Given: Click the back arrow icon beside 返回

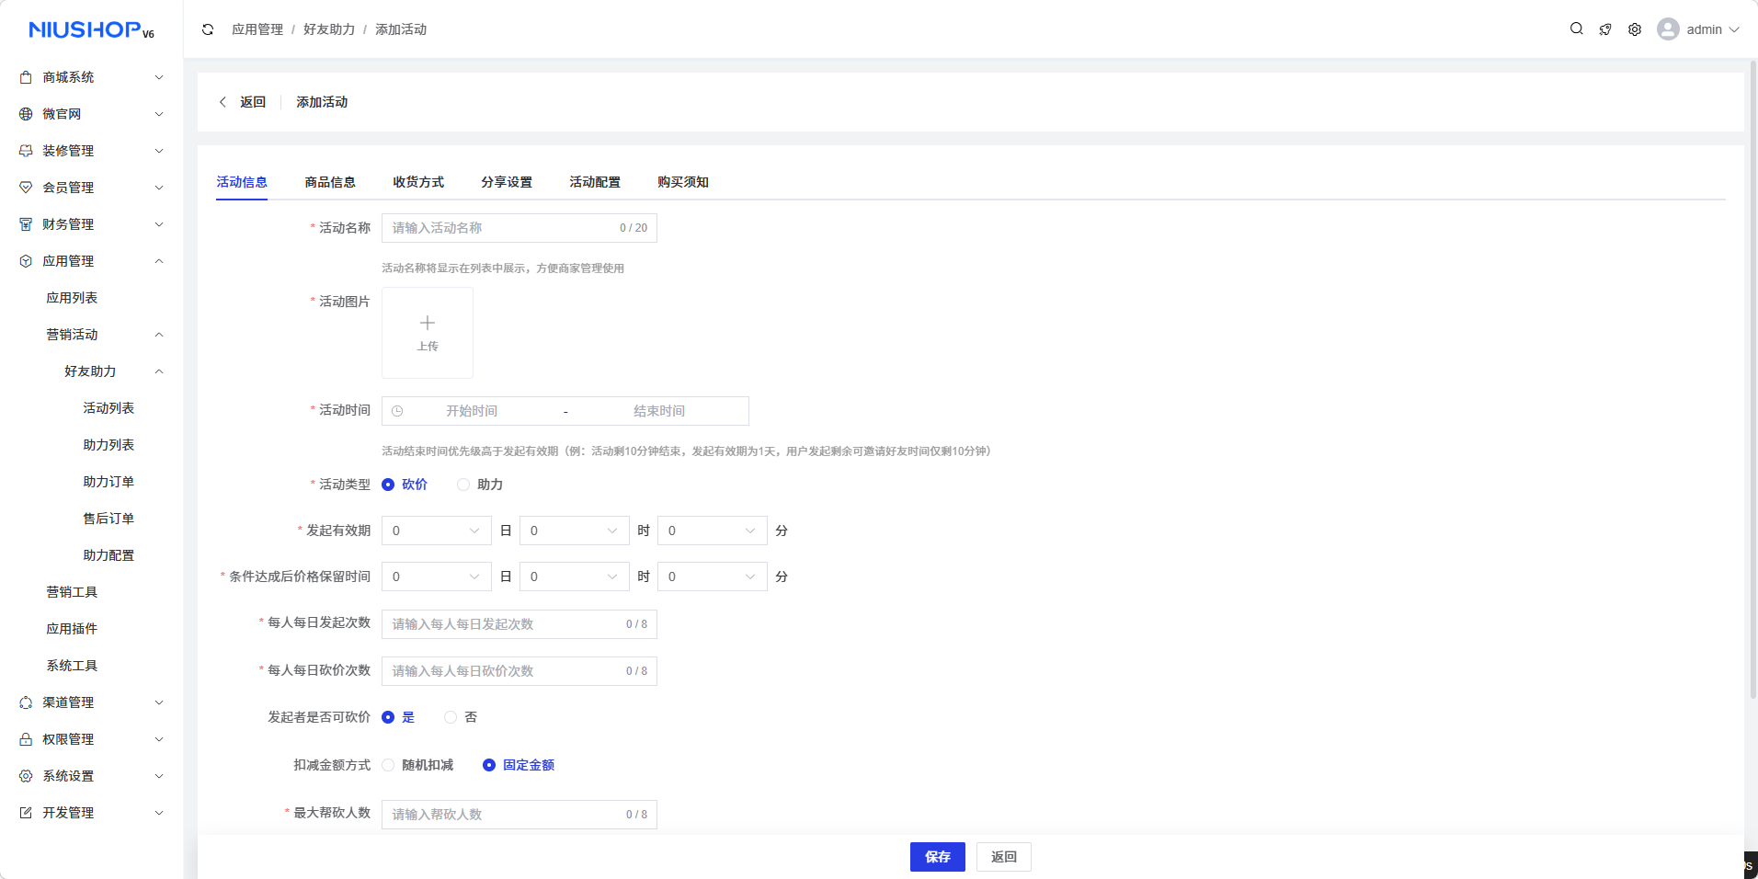Looking at the screenshot, I should coord(223,102).
